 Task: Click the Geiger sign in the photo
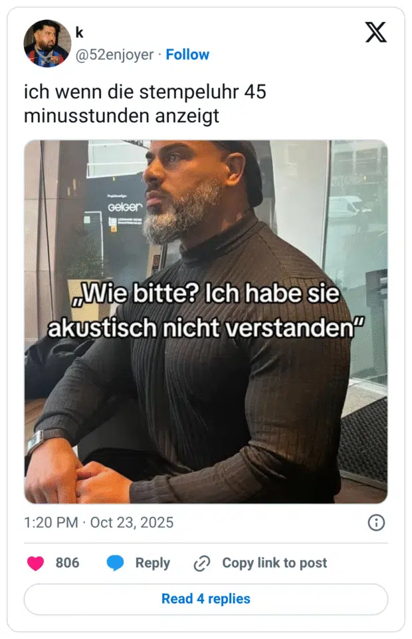click(125, 207)
